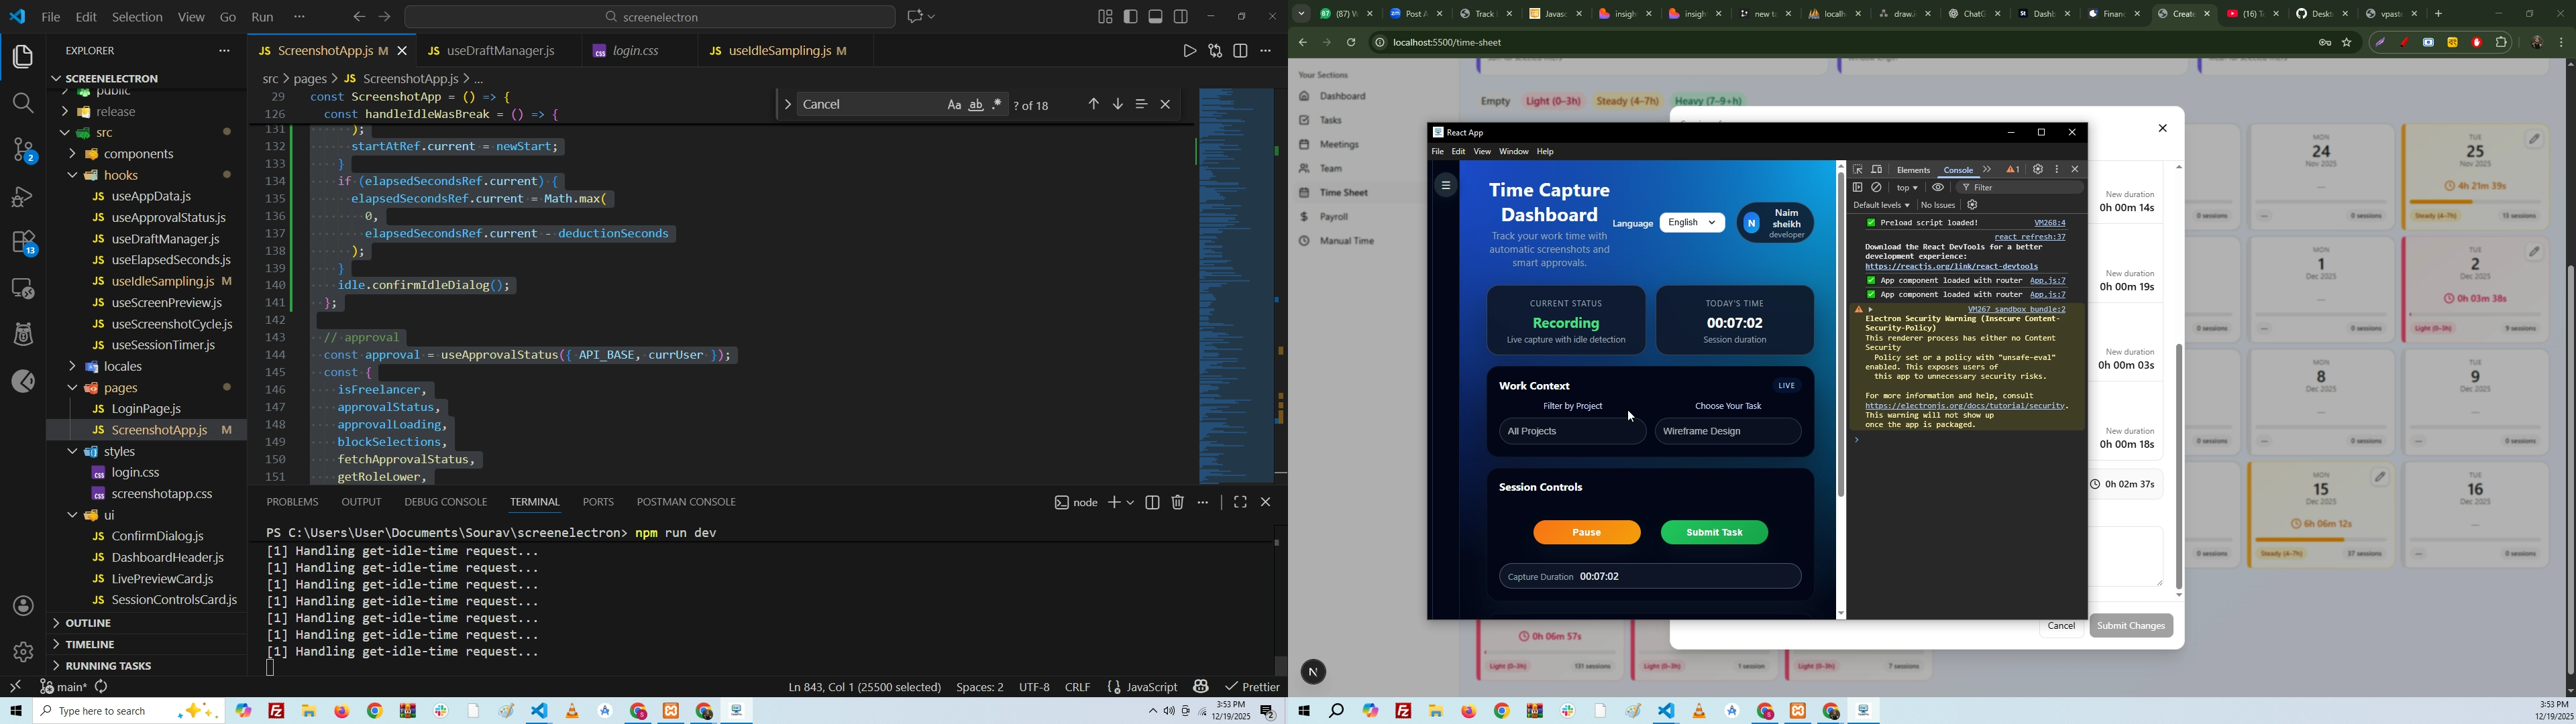This screenshot has height=724, width=2576.
Task: Click the green Submit Task button
Action: [1714, 533]
